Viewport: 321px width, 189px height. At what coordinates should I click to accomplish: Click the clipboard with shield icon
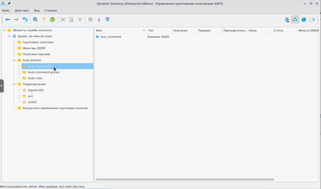312,19
